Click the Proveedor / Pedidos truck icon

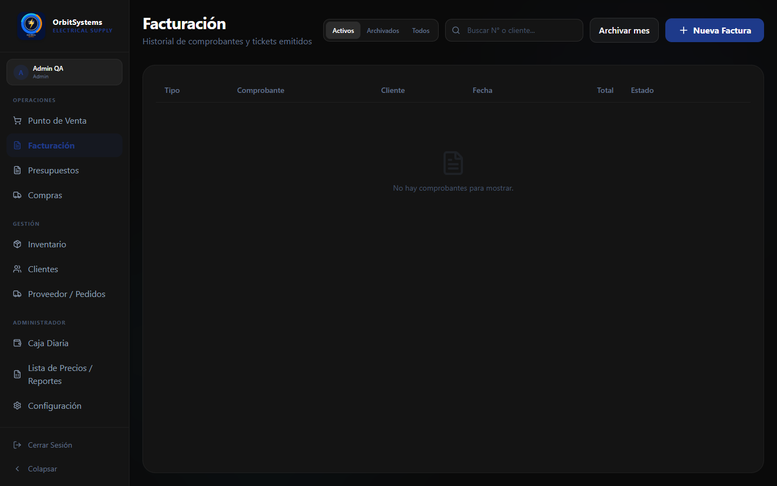17,294
